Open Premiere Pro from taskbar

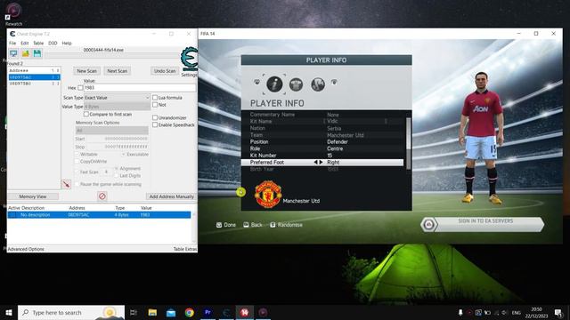208,312
